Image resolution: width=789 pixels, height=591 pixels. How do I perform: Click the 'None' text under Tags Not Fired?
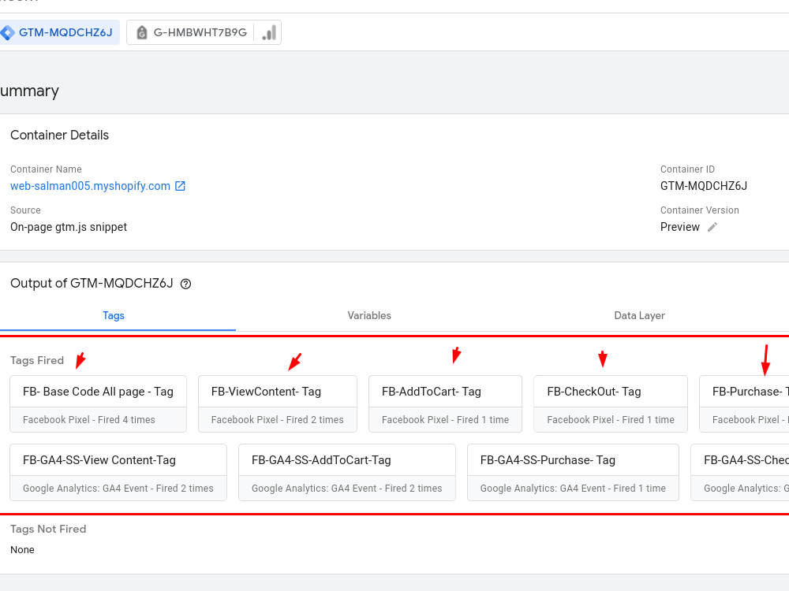pyautogui.click(x=22, y=550)
